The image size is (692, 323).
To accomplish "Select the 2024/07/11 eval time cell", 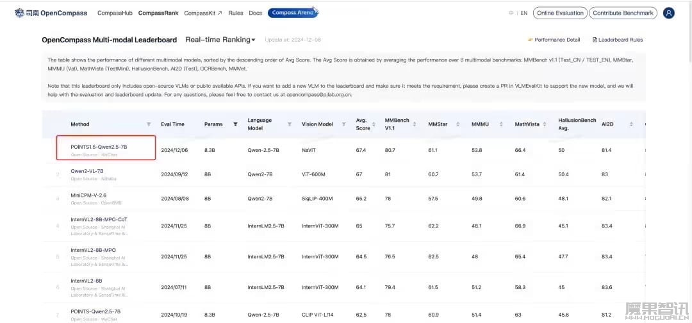I will point(174,287).
